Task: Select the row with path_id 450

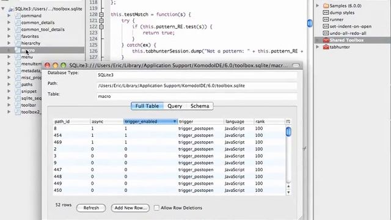Action: (170, 190)
